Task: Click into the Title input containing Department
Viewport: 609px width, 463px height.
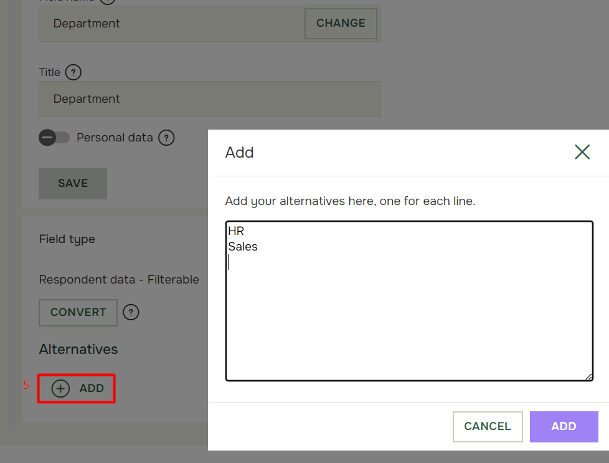Action: [210, 99]
